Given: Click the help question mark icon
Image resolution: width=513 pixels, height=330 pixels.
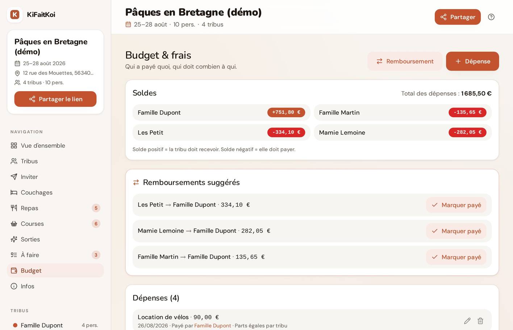Looking at the screenshot, I should point(491,17).
